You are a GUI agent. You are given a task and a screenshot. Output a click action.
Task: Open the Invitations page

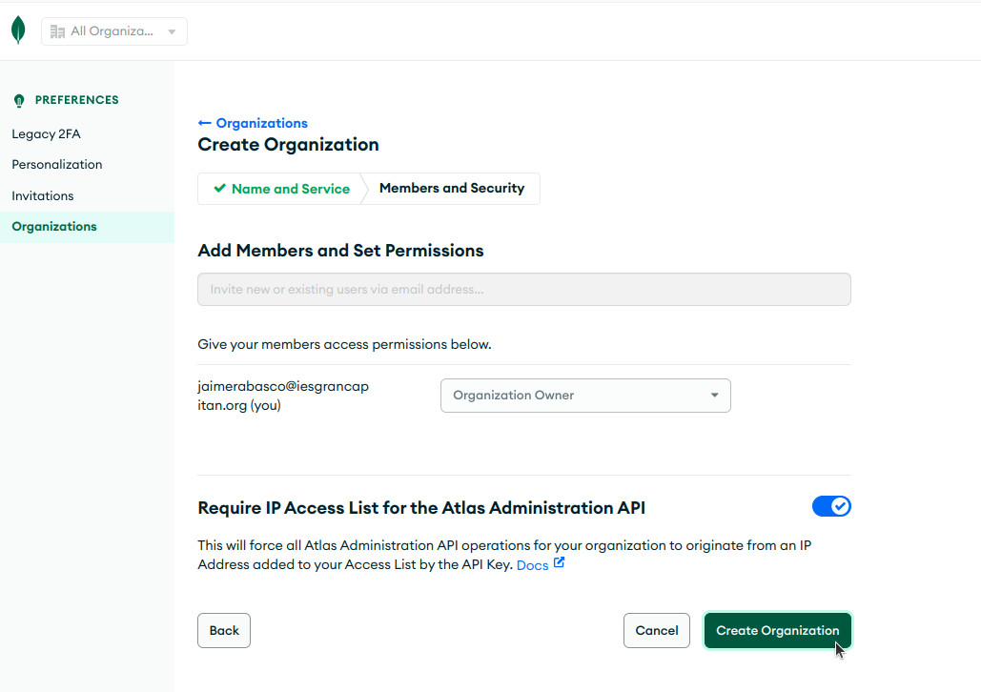(43, 195)
